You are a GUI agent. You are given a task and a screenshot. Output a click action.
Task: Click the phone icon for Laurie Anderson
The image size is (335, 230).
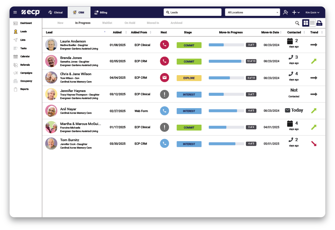click(x=164, y=45)
